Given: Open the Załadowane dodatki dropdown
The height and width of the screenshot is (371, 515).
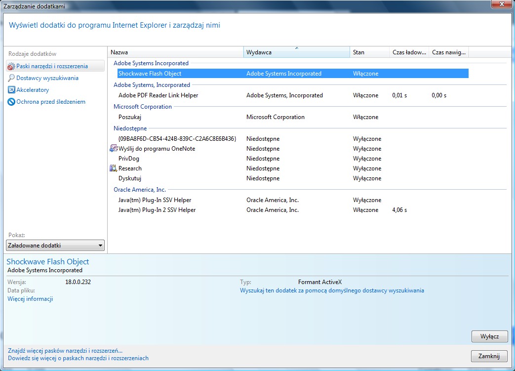Looking at the screenshot, I should (55, 246).
